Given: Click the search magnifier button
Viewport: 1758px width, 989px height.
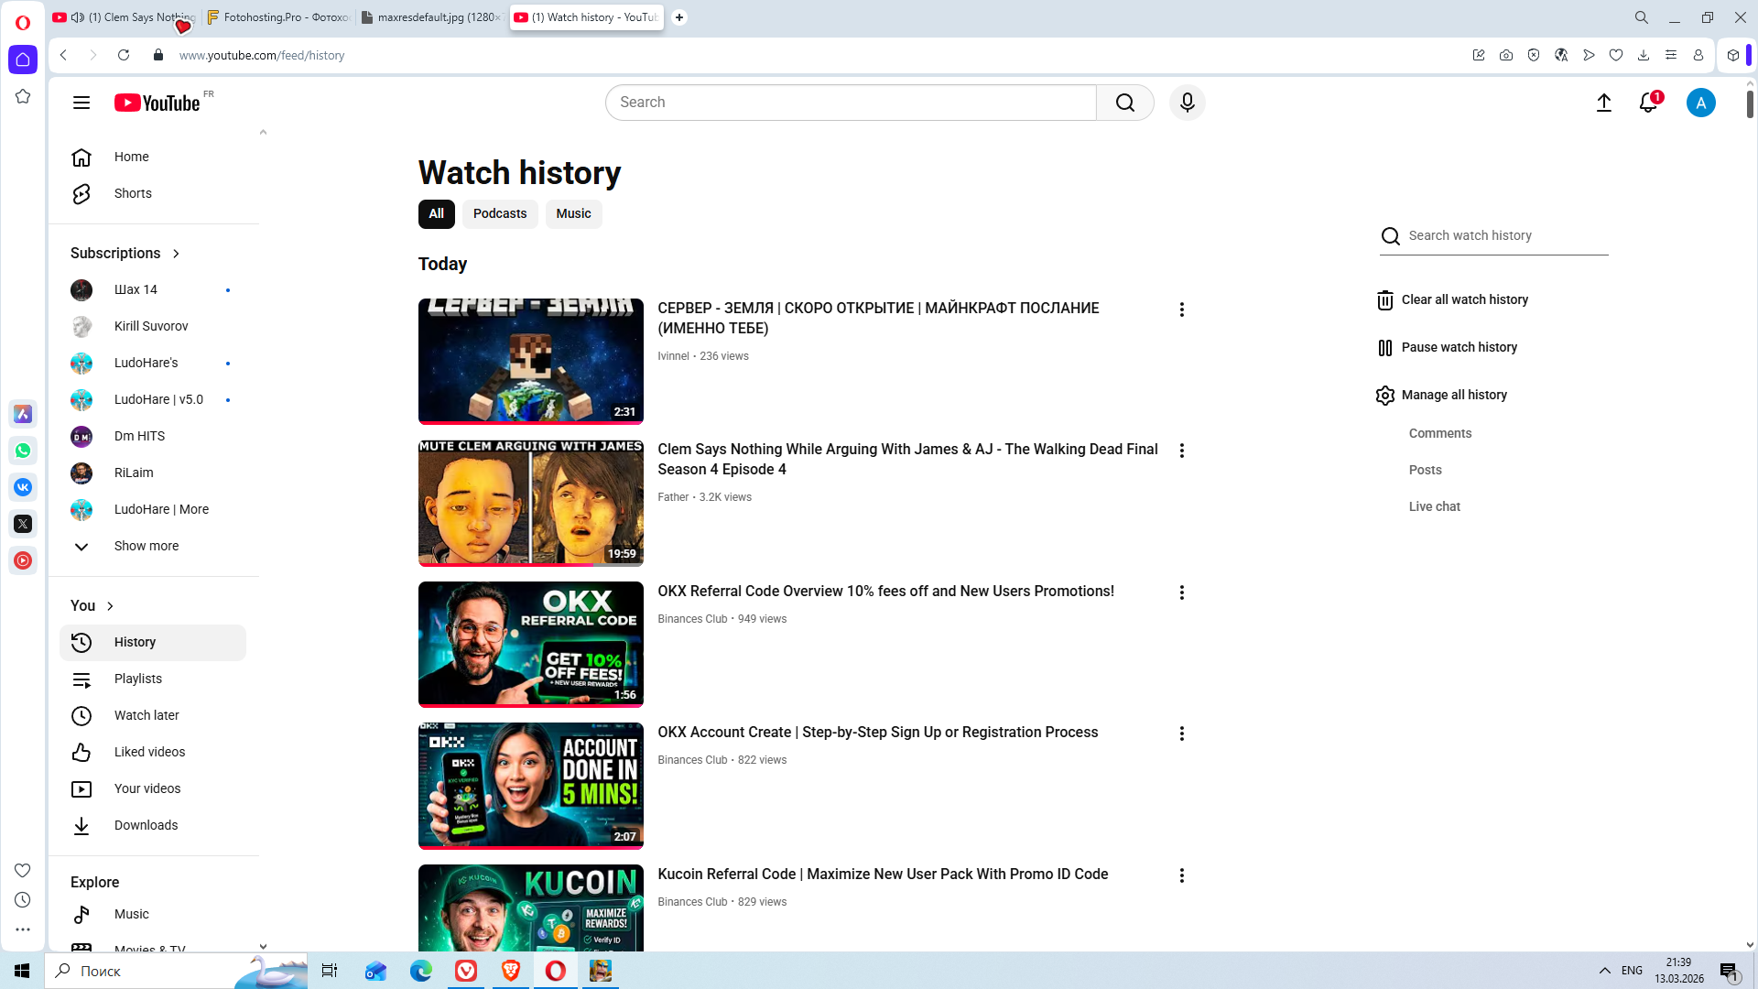Looking at the screenshot, I should pyautogui.click(x=1124, y=103).
